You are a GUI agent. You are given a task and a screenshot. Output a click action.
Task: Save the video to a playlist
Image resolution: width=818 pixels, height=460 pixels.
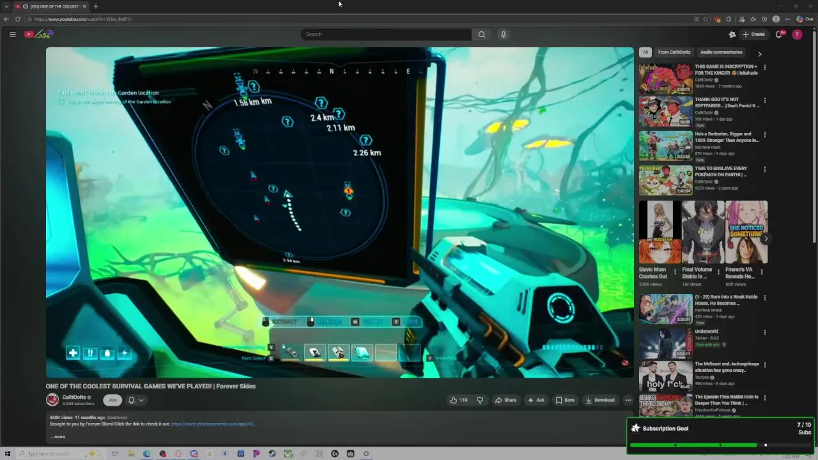tap(565, 400)
